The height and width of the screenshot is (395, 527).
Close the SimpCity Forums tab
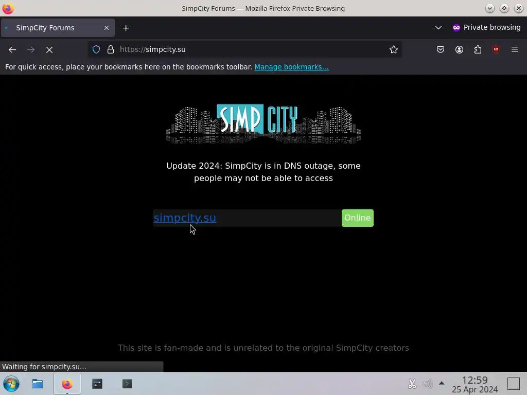click(x=107, y=28)
